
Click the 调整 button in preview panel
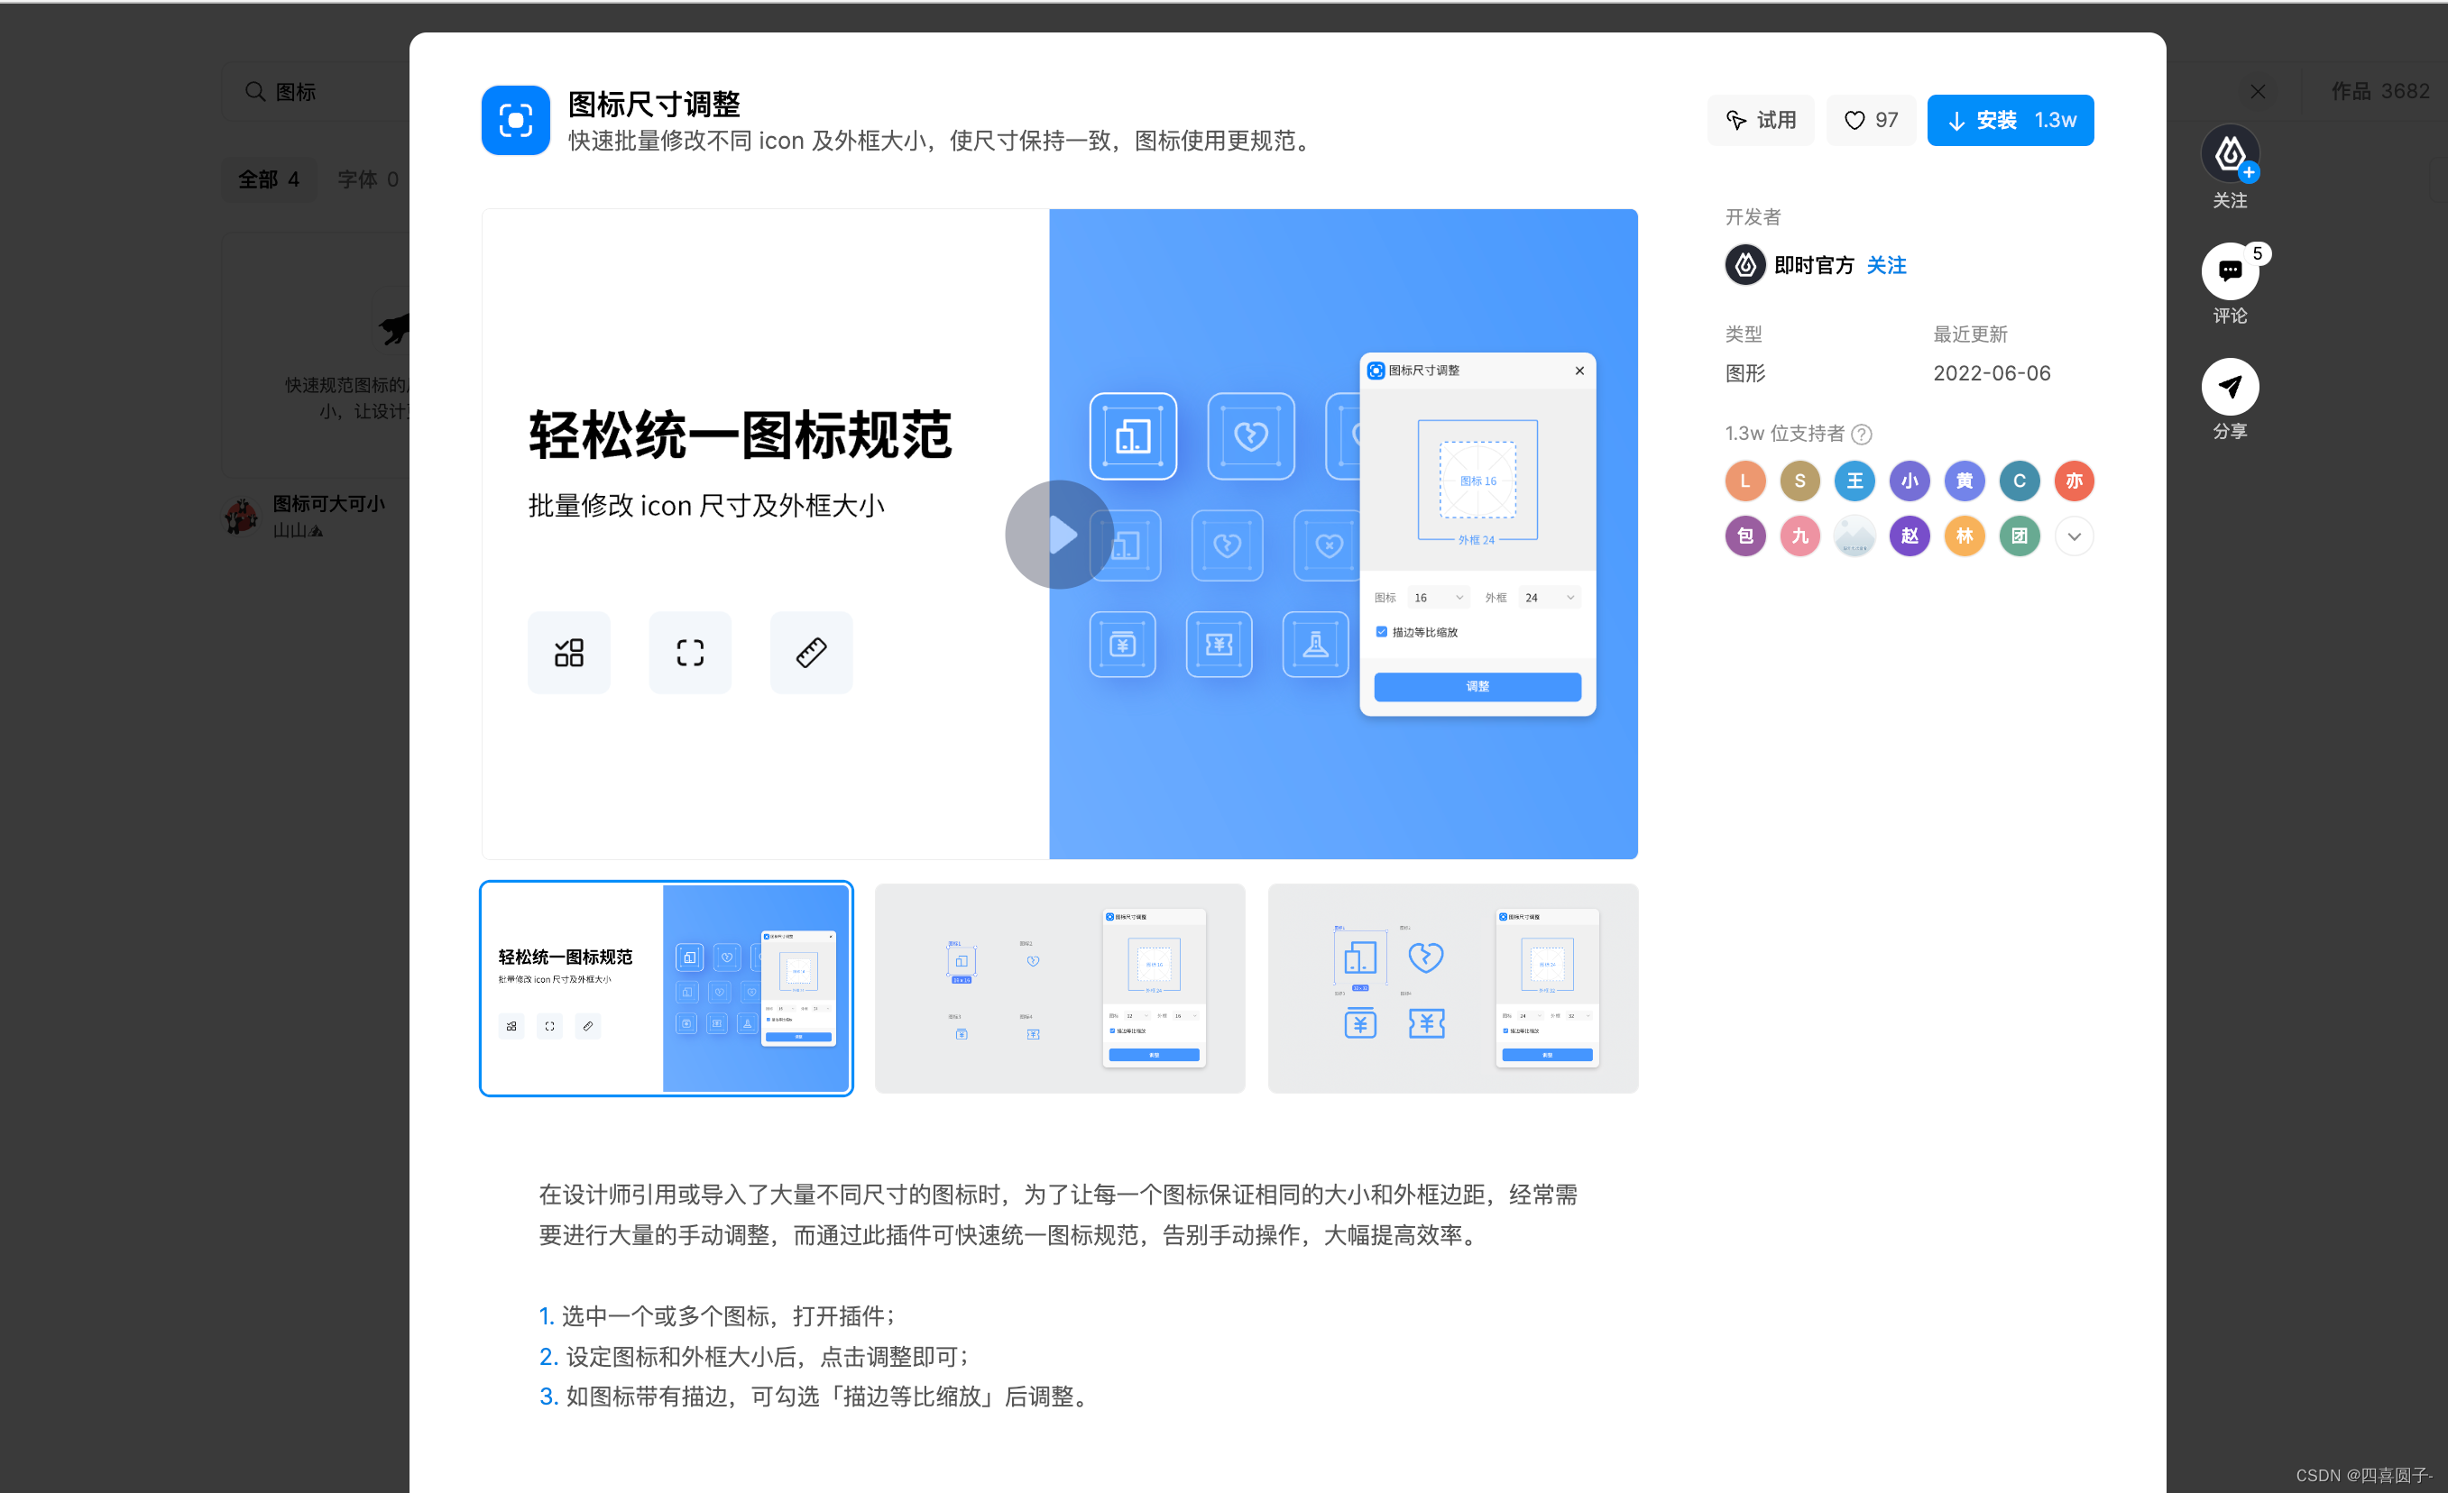tap(1477, 686)
